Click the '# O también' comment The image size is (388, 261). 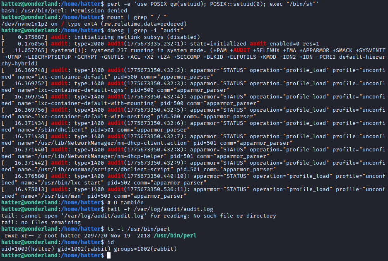tap(125, 203)
